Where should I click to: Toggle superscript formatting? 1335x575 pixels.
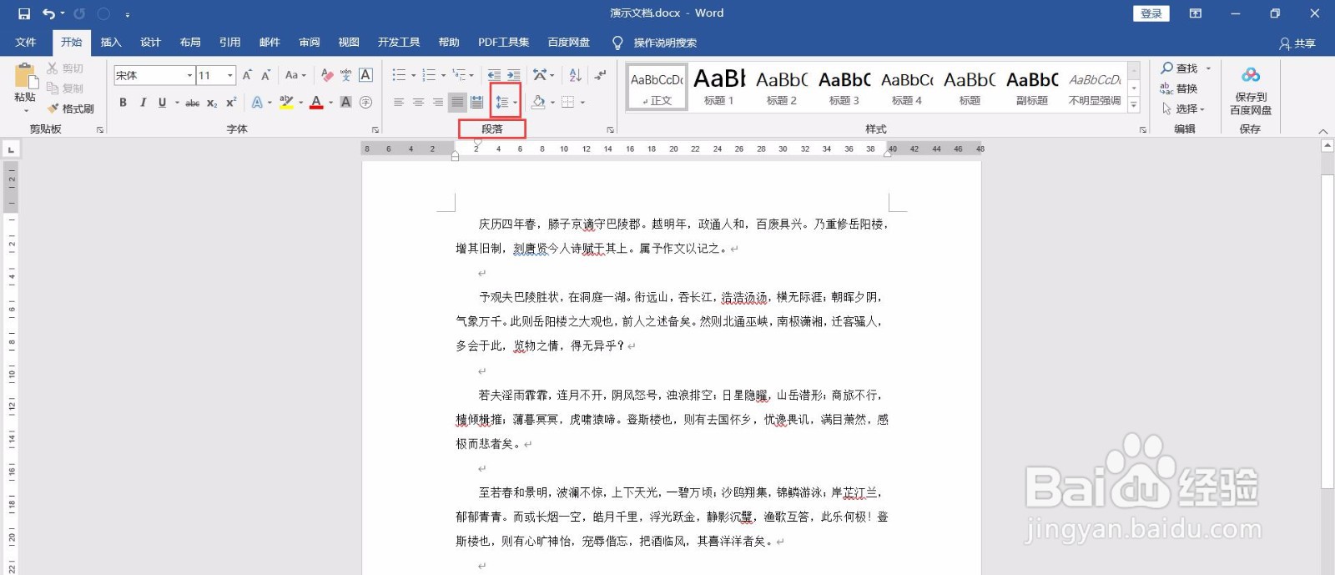coord(231,102)
